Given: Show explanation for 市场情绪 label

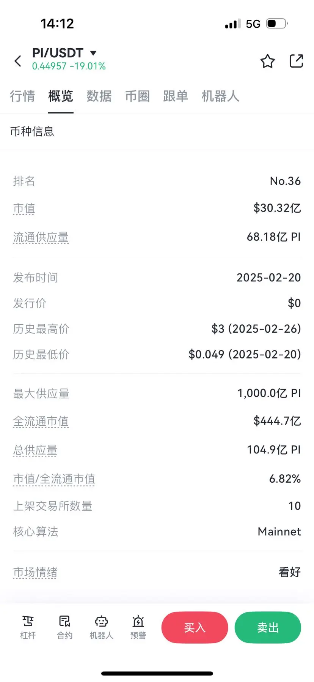Looking at the screenshot, I should pyautogui.click(x=35, y=572).
